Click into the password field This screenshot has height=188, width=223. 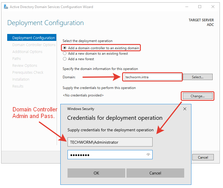click(106, 155)
